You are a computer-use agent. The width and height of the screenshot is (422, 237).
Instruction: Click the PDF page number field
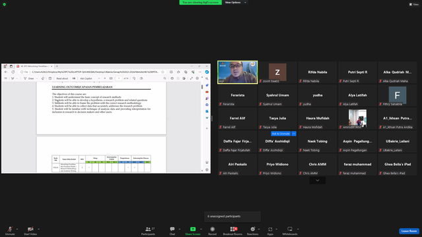pos(119,78)
